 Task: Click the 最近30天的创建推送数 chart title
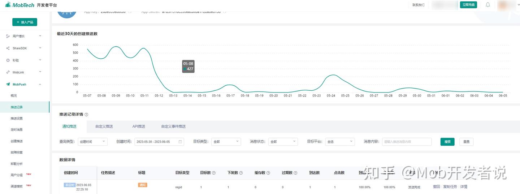77,34
